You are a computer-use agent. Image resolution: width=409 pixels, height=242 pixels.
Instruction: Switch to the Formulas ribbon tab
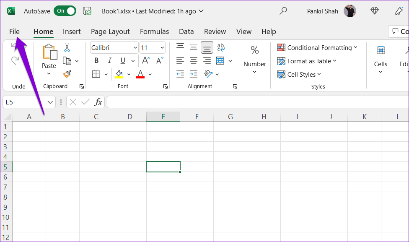[154, 31]
